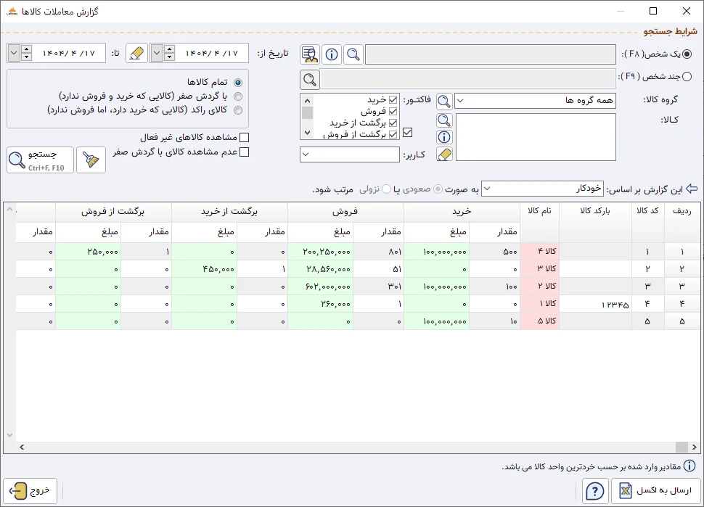Select چند شخص (F9) radio button

[687, 77]
